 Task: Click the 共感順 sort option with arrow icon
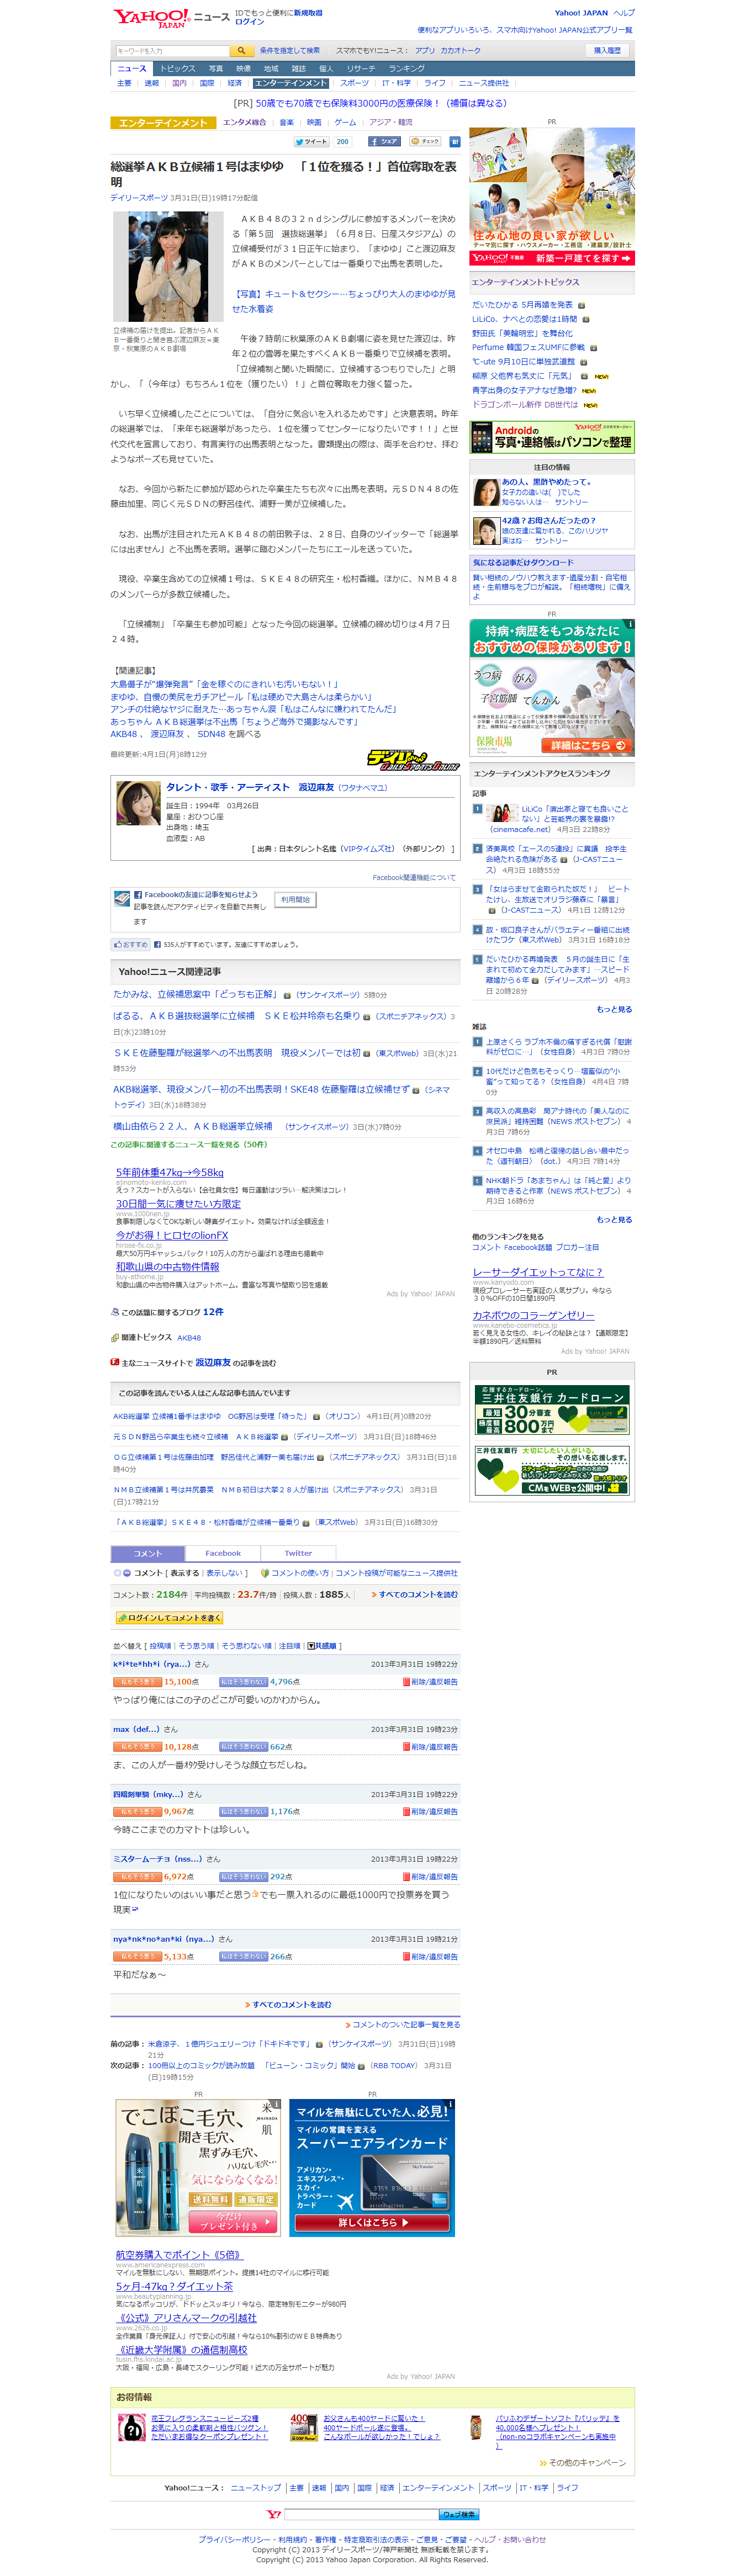[x=321, y=1645]
